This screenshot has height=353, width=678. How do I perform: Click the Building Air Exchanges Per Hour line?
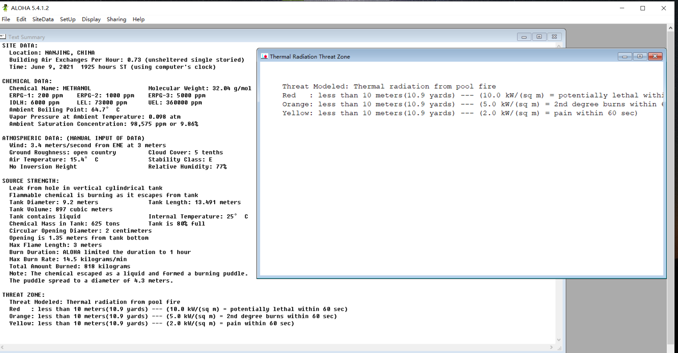pyautogui.click(x=127, y=60)
